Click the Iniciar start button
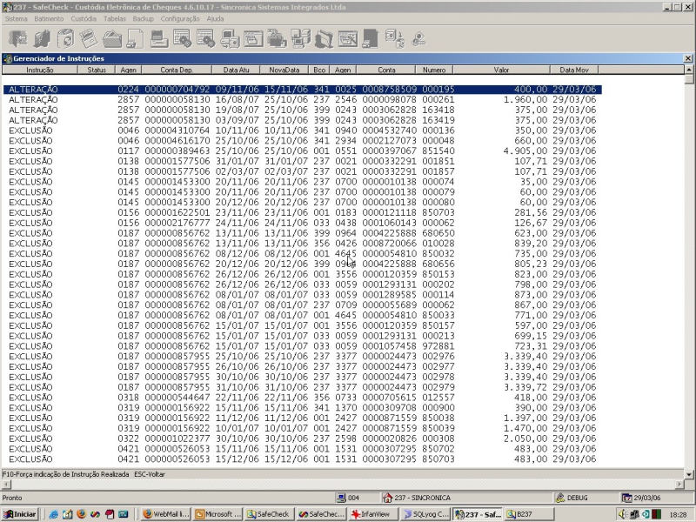Screen dimensions: 696x522 pyautogui.click(x=20, y=514)
